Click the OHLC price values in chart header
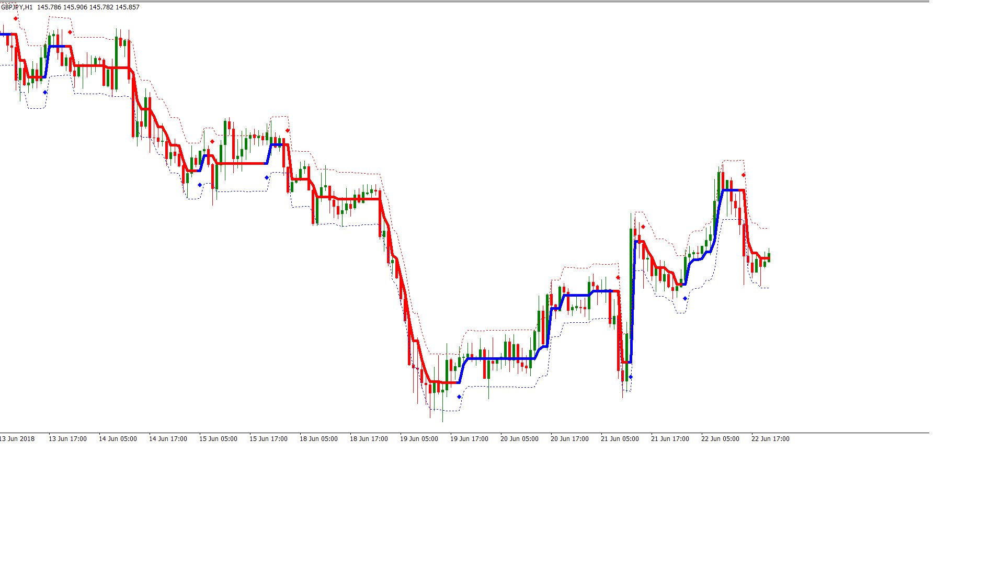This screenshot has height=565, width=1004. tap(88, 7)
